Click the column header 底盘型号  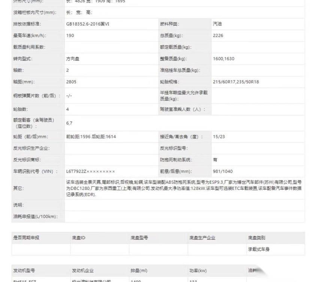click(139, 238)
